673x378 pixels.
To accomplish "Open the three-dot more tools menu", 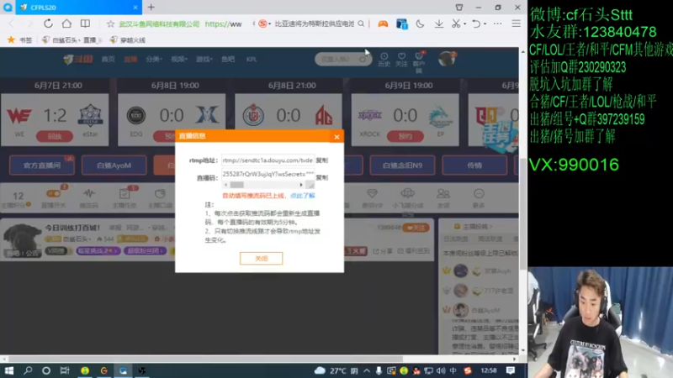I will (497, 24).
